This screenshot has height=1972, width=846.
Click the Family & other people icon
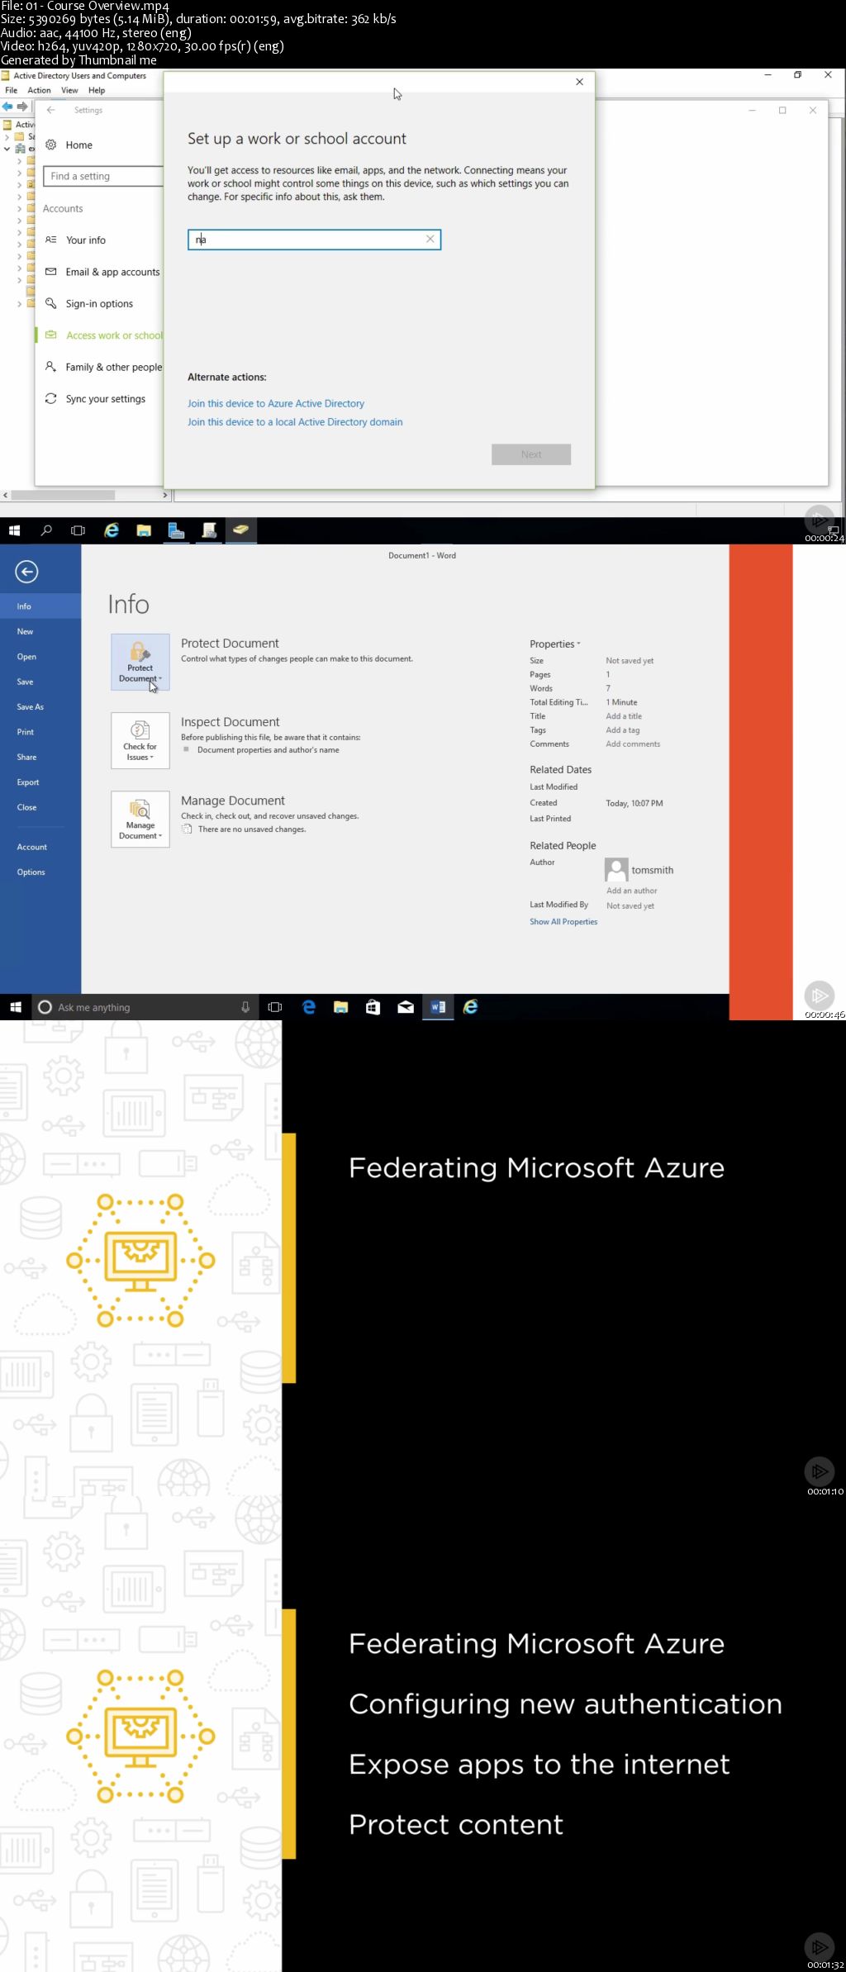[x=50, y=367]
